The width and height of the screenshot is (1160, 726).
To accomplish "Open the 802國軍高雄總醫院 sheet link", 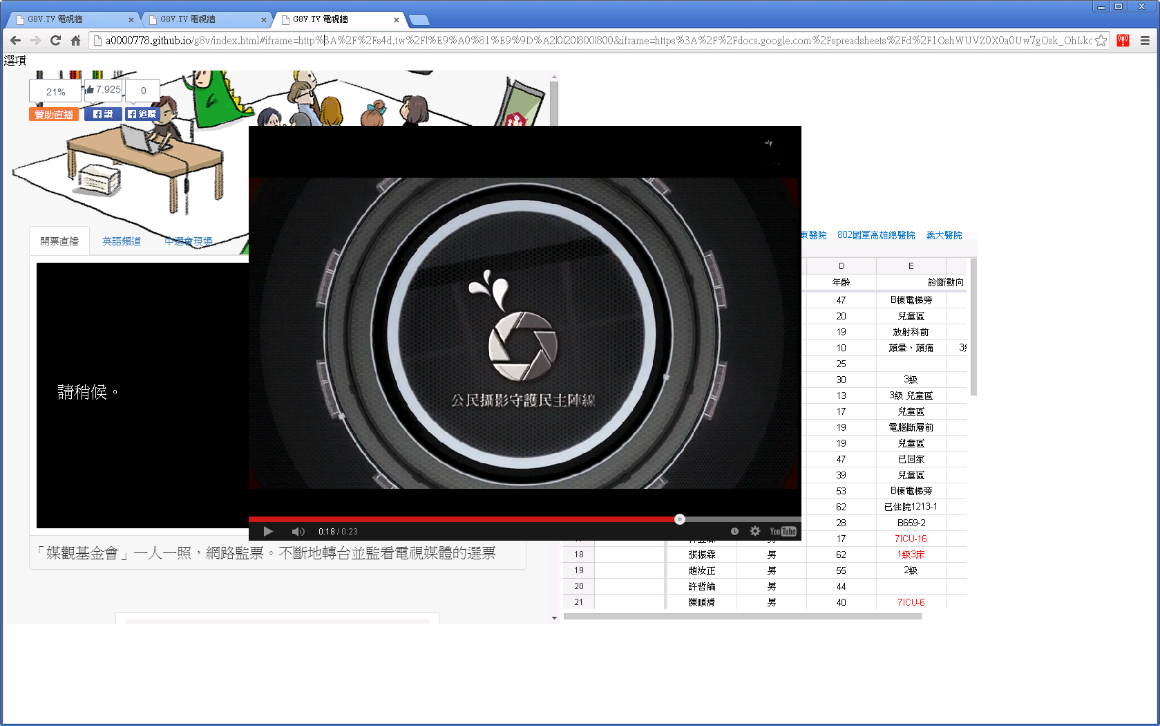I will point(875,235).
